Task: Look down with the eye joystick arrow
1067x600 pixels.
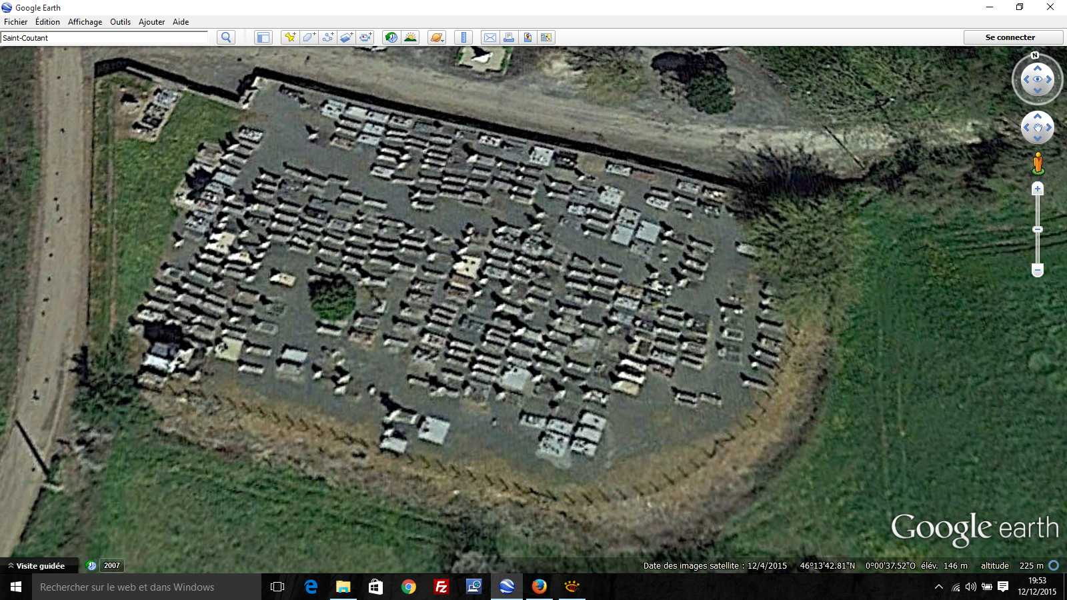Action: click(x=1038, y=91)
